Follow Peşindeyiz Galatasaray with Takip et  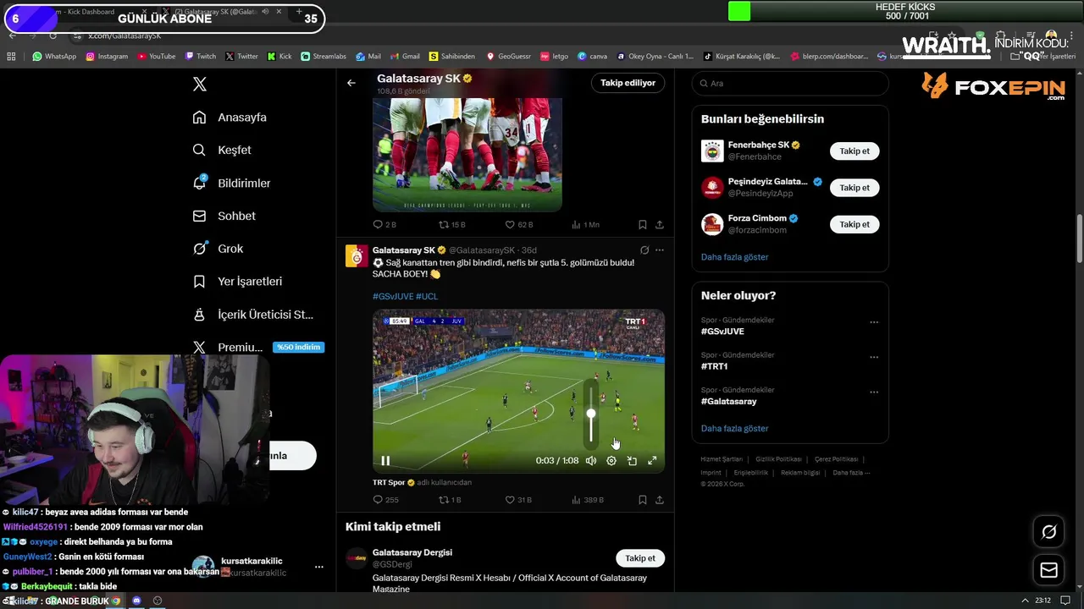click(854, 188)
